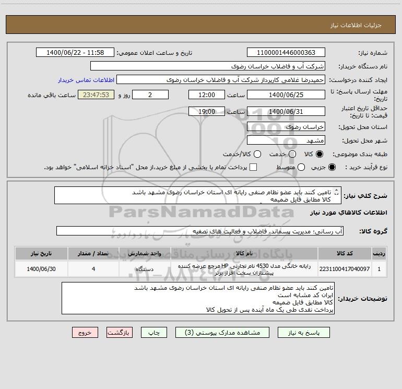Click the چاپ print button
Viewport: 402px width, 389px height.
tap(154, 333)
